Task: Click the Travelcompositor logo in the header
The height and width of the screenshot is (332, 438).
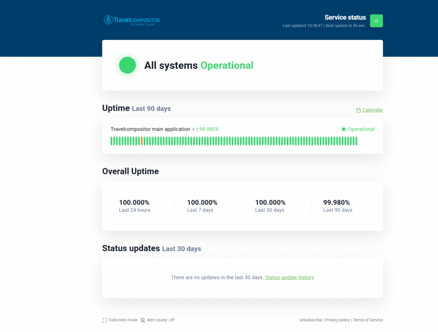Action: click(x=132, y=20)
